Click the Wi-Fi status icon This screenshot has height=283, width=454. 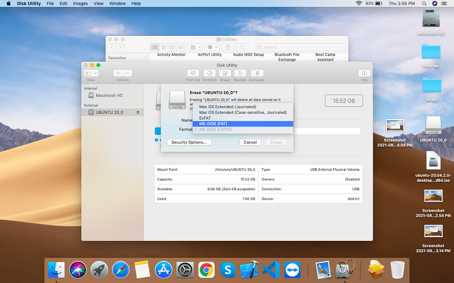click(359, 4)
